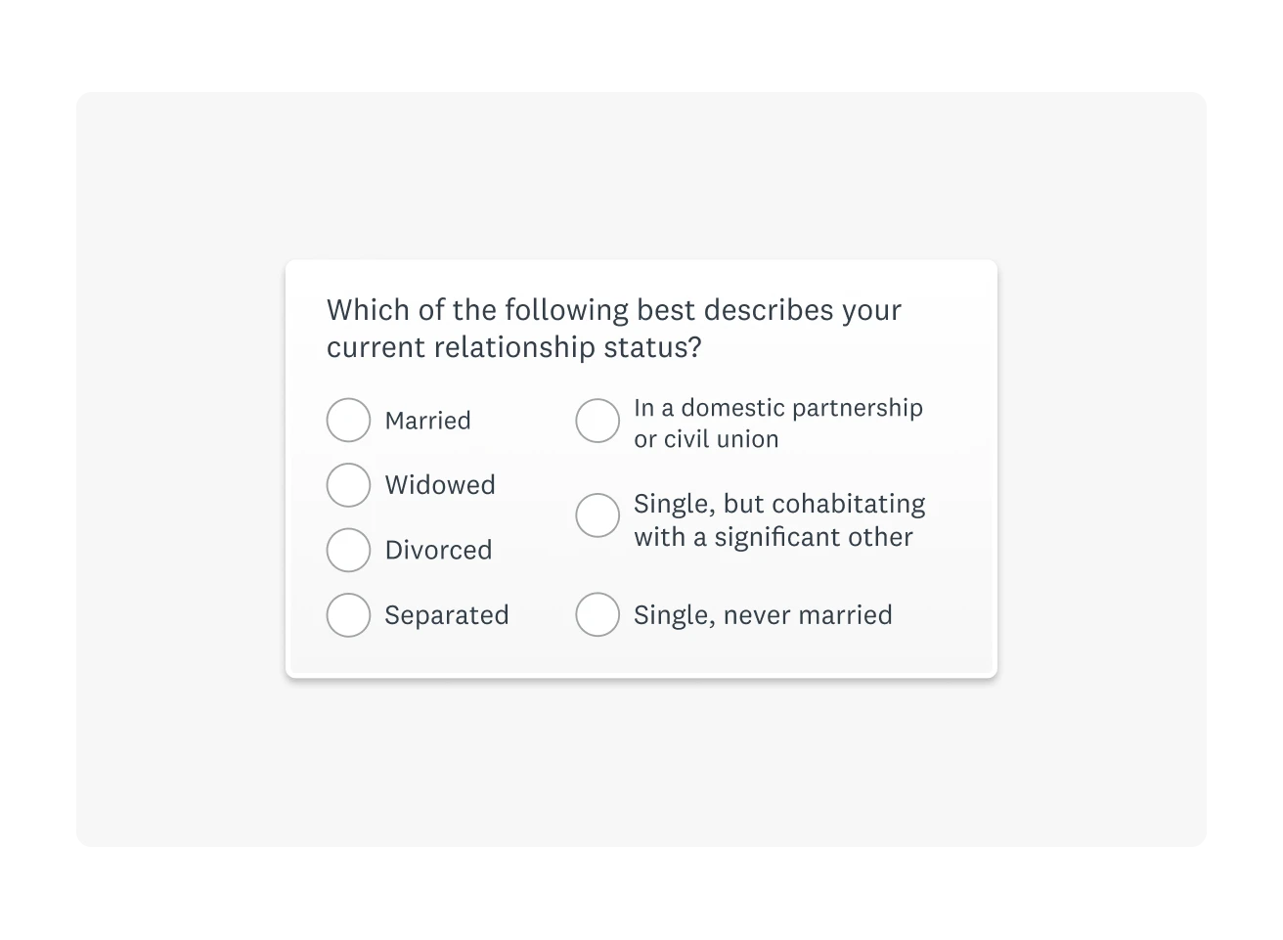Select the Married radio button
Screen dimensions: 1283x940
click(348, 421)
